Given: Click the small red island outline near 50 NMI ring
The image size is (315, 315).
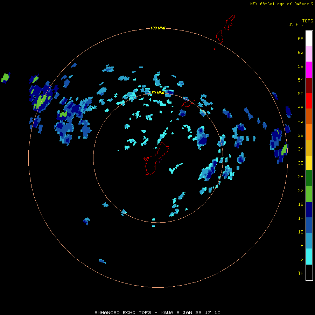Looking at the screenshot, I should (x=188, y=103).
